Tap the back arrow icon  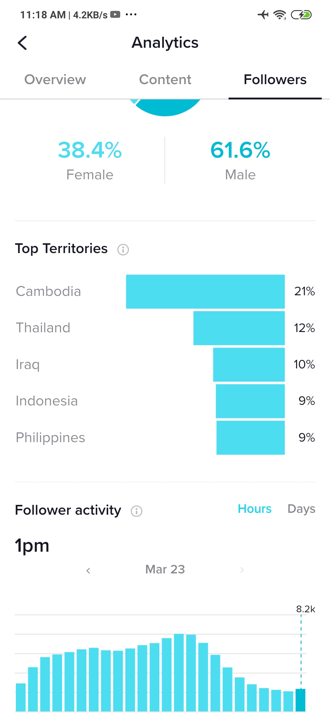23,43
